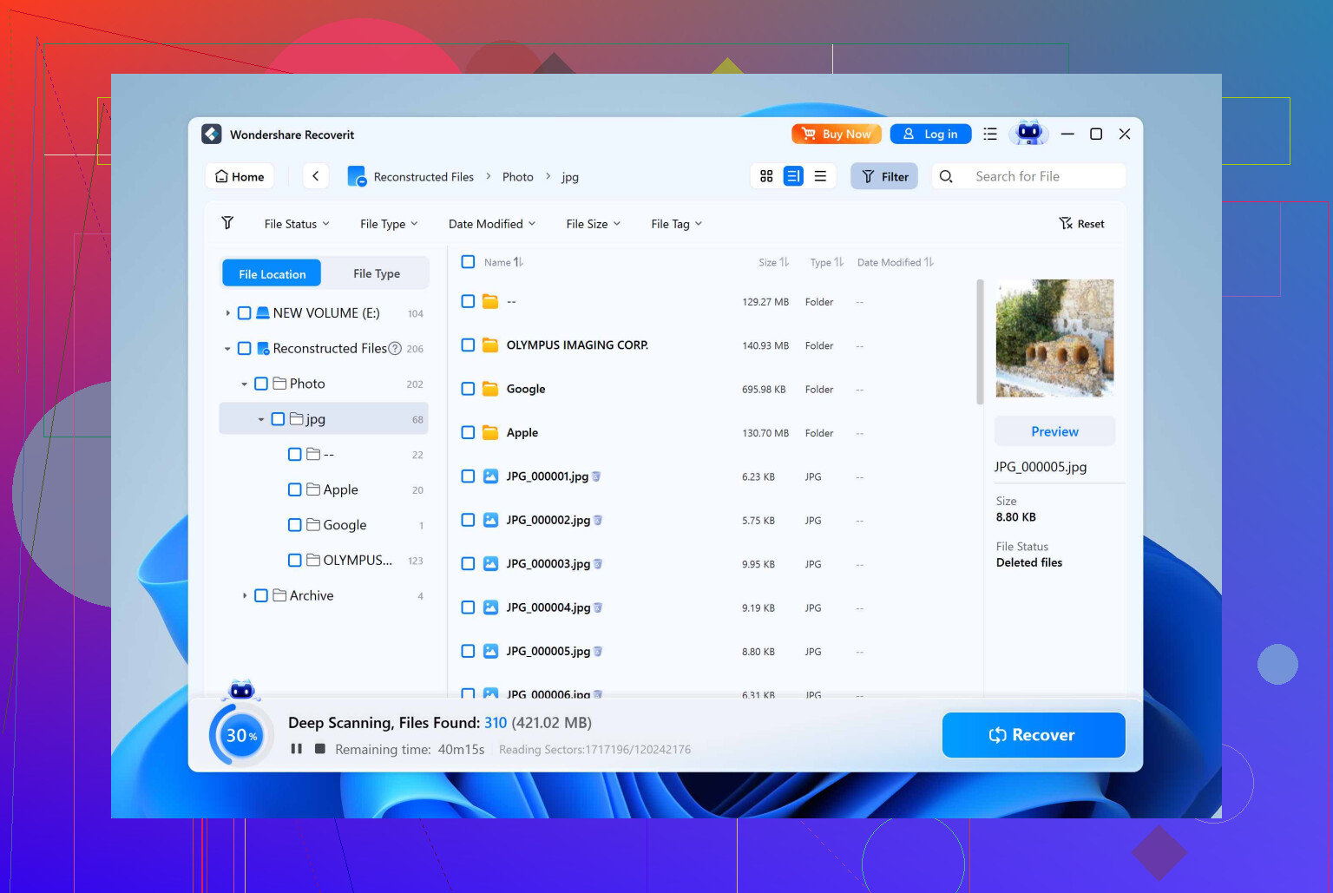Expand the Date Modified filter dropdown
The width and height of the screenshot is (1333, 893).
491,224
